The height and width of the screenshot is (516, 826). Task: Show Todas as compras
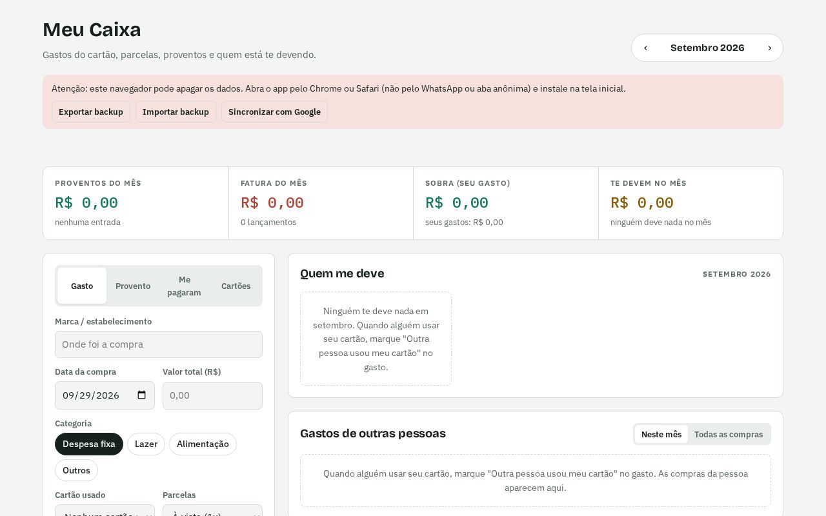pyautogui.click(x=729, y=434)
